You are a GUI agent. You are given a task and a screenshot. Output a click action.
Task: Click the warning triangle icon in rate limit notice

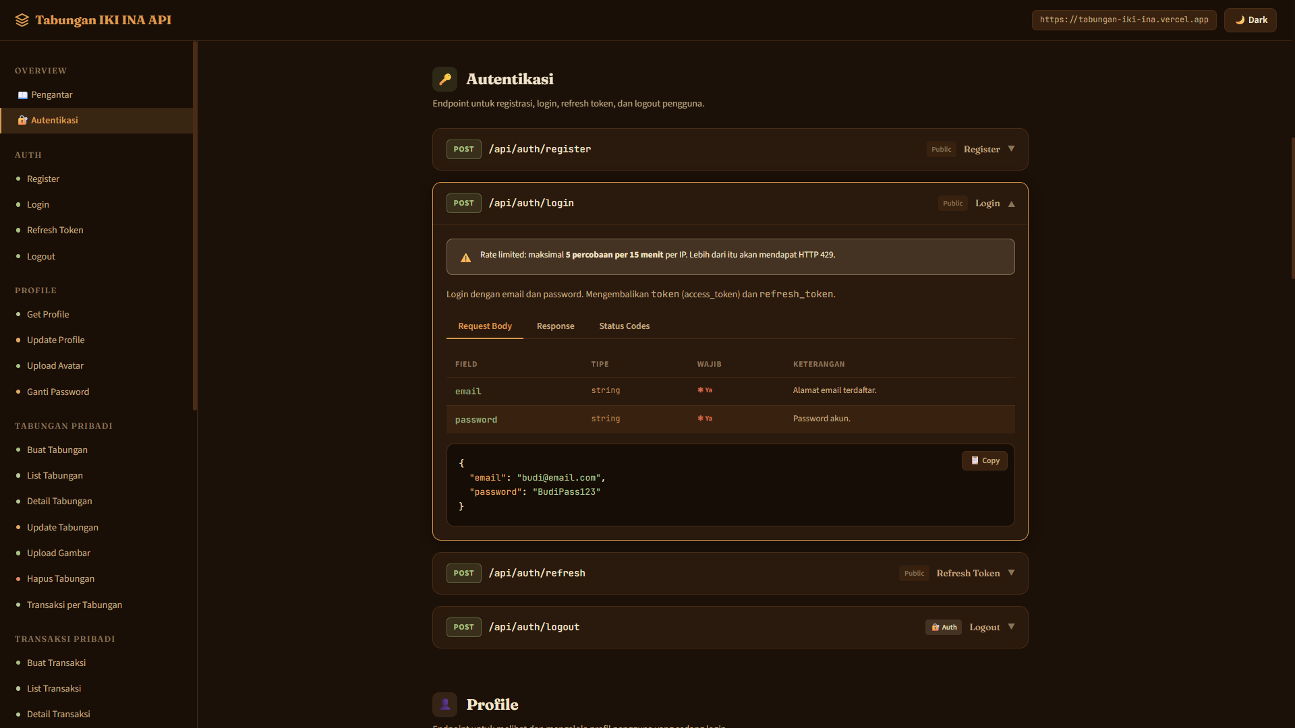pos(465,257)
